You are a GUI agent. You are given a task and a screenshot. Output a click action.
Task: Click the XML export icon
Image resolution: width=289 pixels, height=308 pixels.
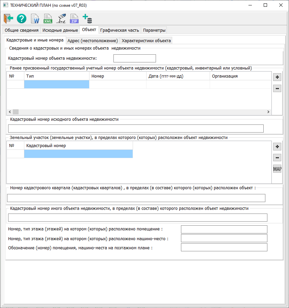pos(48,19)
